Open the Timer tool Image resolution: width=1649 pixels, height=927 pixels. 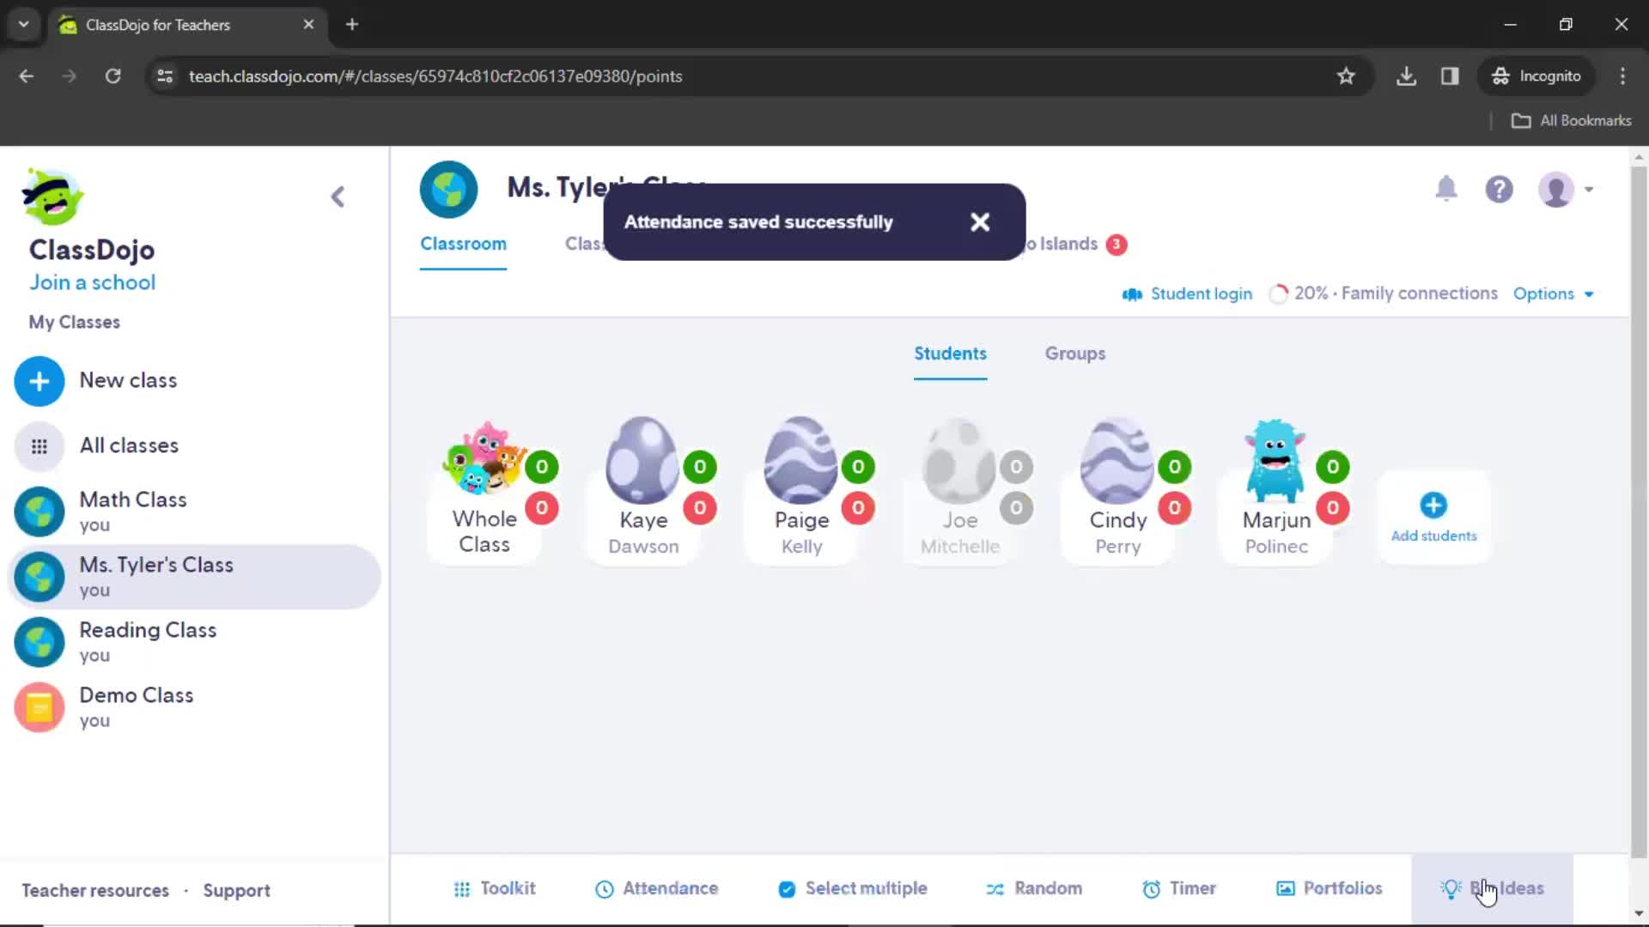(x=1179, y=888)
